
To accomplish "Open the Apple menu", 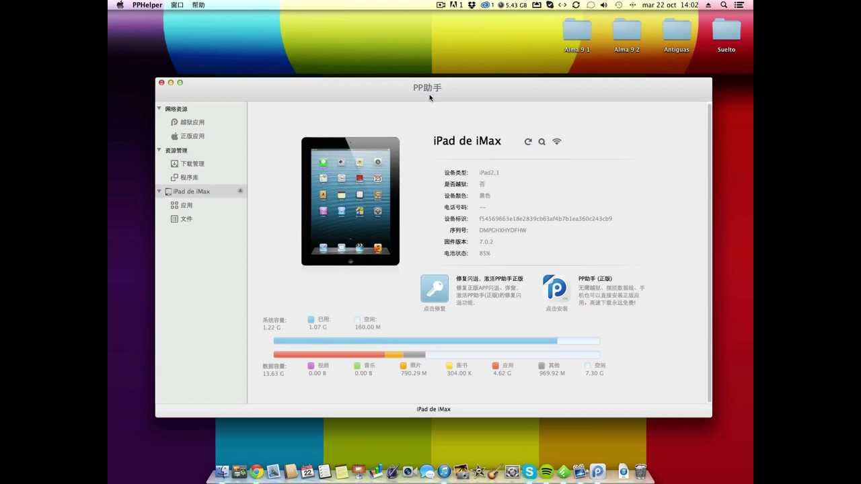I will (120, 5).
